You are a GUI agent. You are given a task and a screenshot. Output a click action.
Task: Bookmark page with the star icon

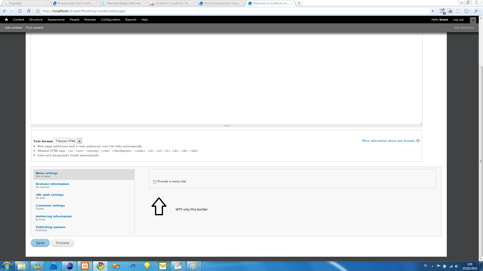click(38, 11)
